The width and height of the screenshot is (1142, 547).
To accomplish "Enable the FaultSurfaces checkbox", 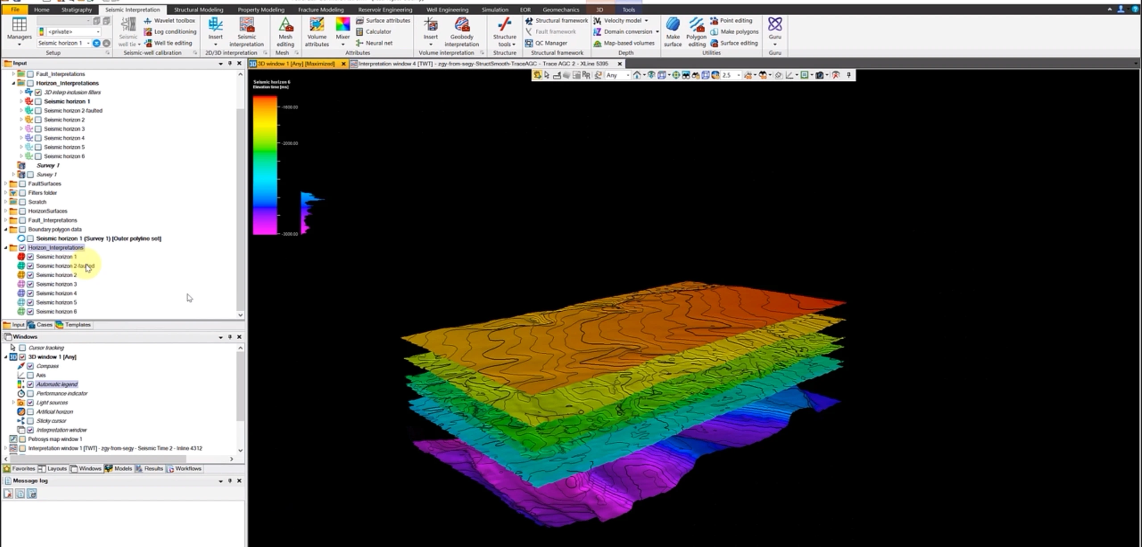I will pyautogui.click(x=22, y=184).
